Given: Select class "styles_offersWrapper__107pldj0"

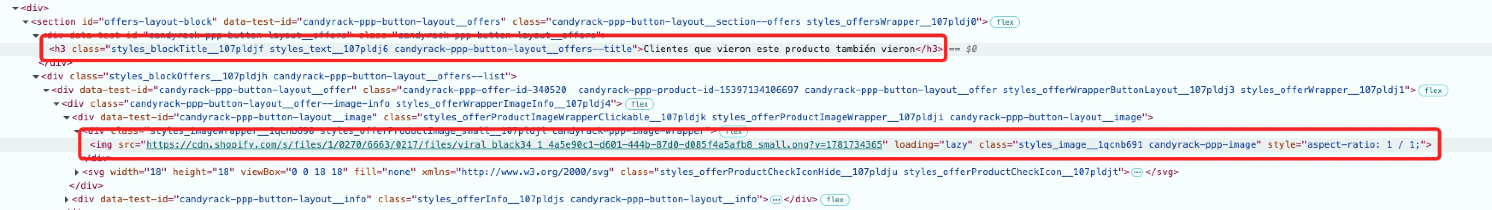Looking at the screenshot, I should (x=892, y=22).
